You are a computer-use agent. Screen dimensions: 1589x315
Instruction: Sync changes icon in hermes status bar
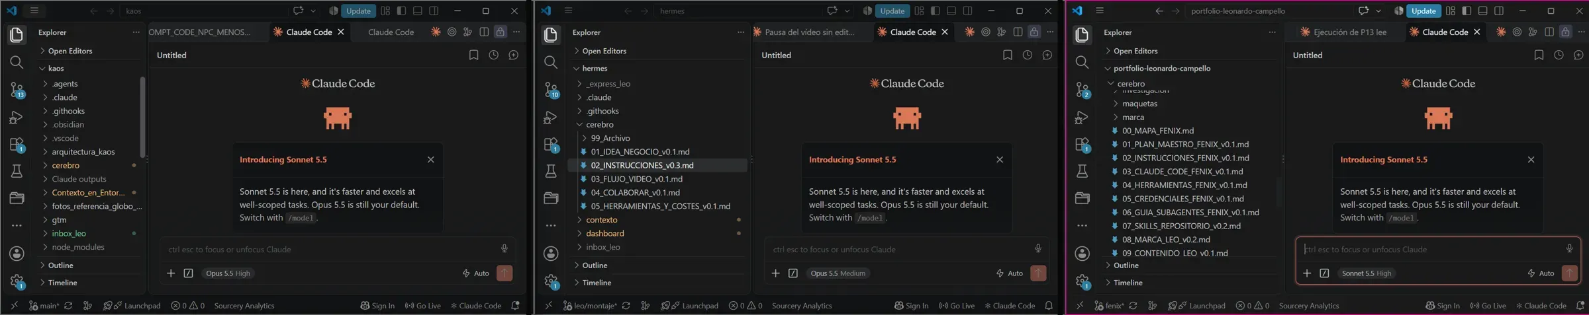click(x=626, y=306)
